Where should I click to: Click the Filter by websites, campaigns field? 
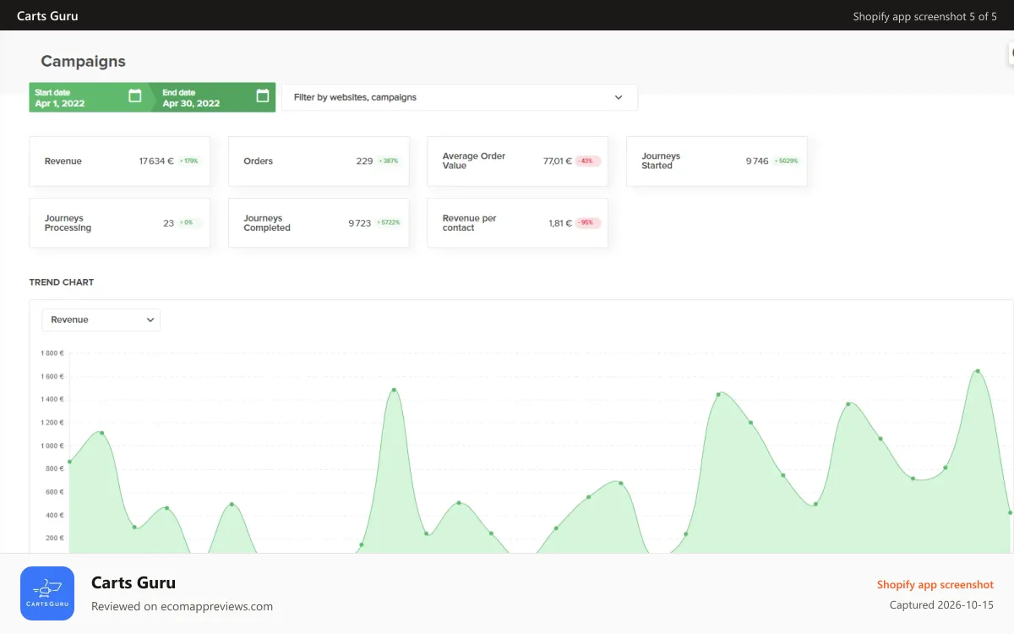[460, 97]
